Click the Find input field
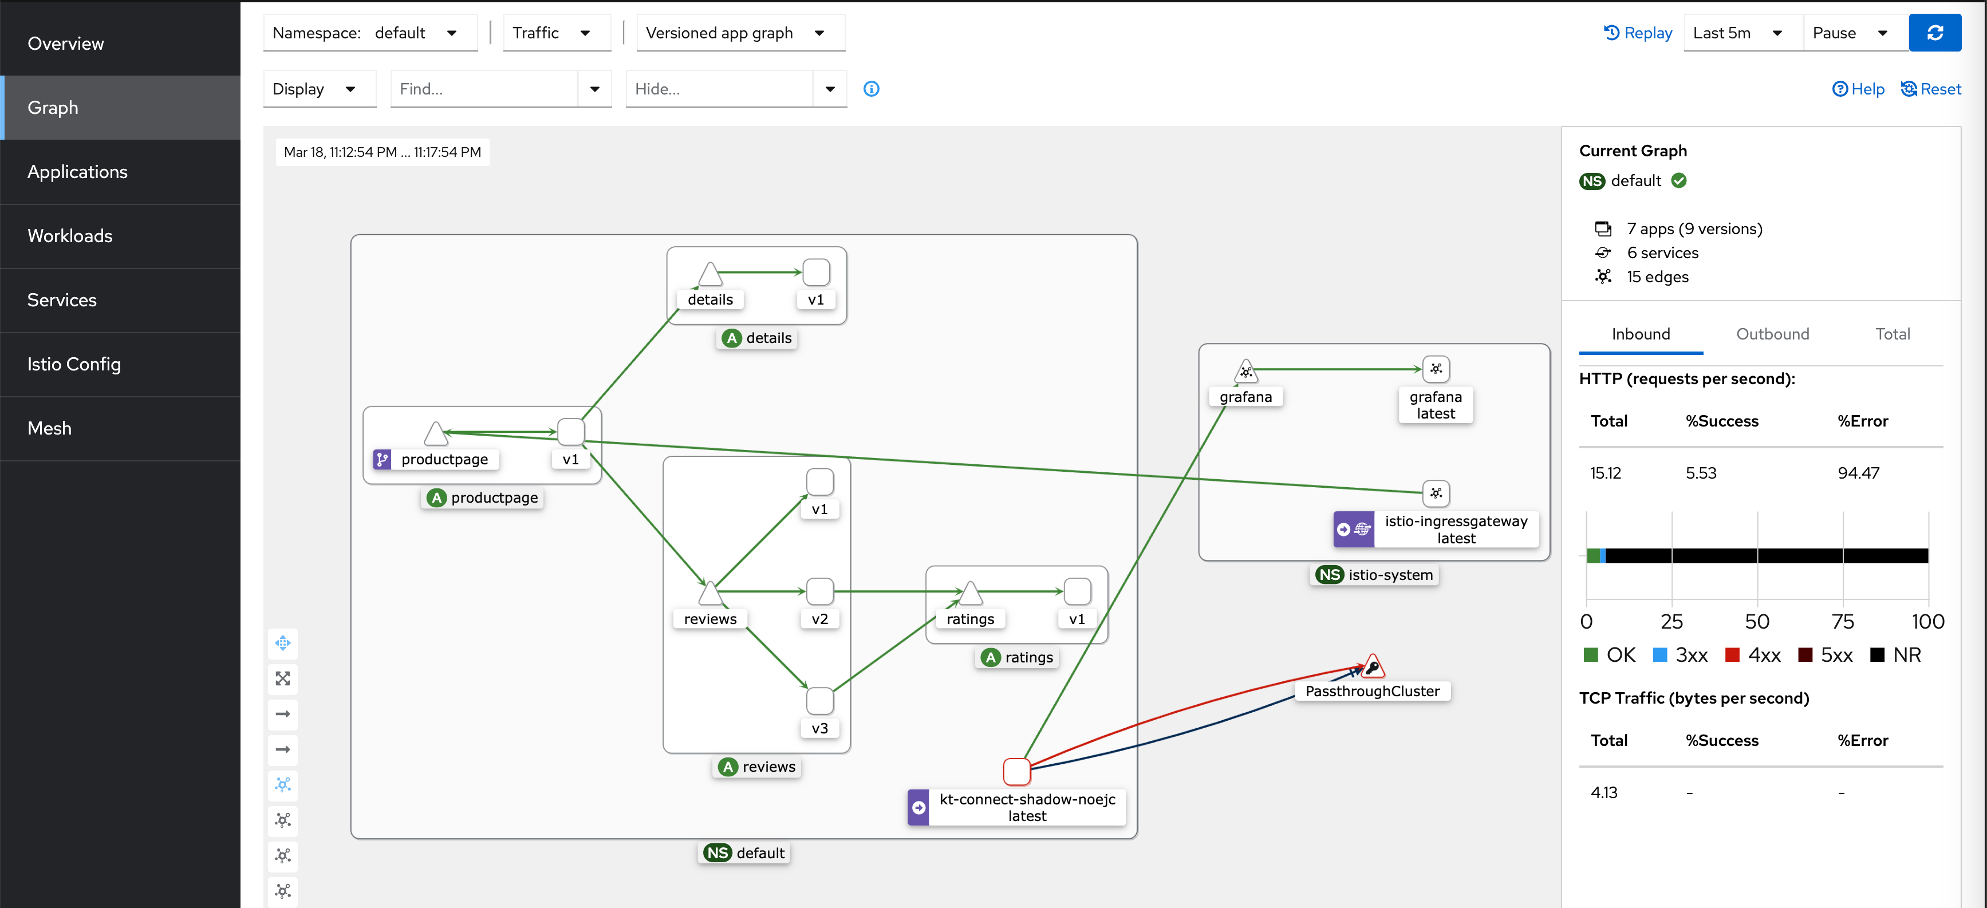The height and width of the screenshot is (908, 1987). pyautogui.click(x=484, y=89)
